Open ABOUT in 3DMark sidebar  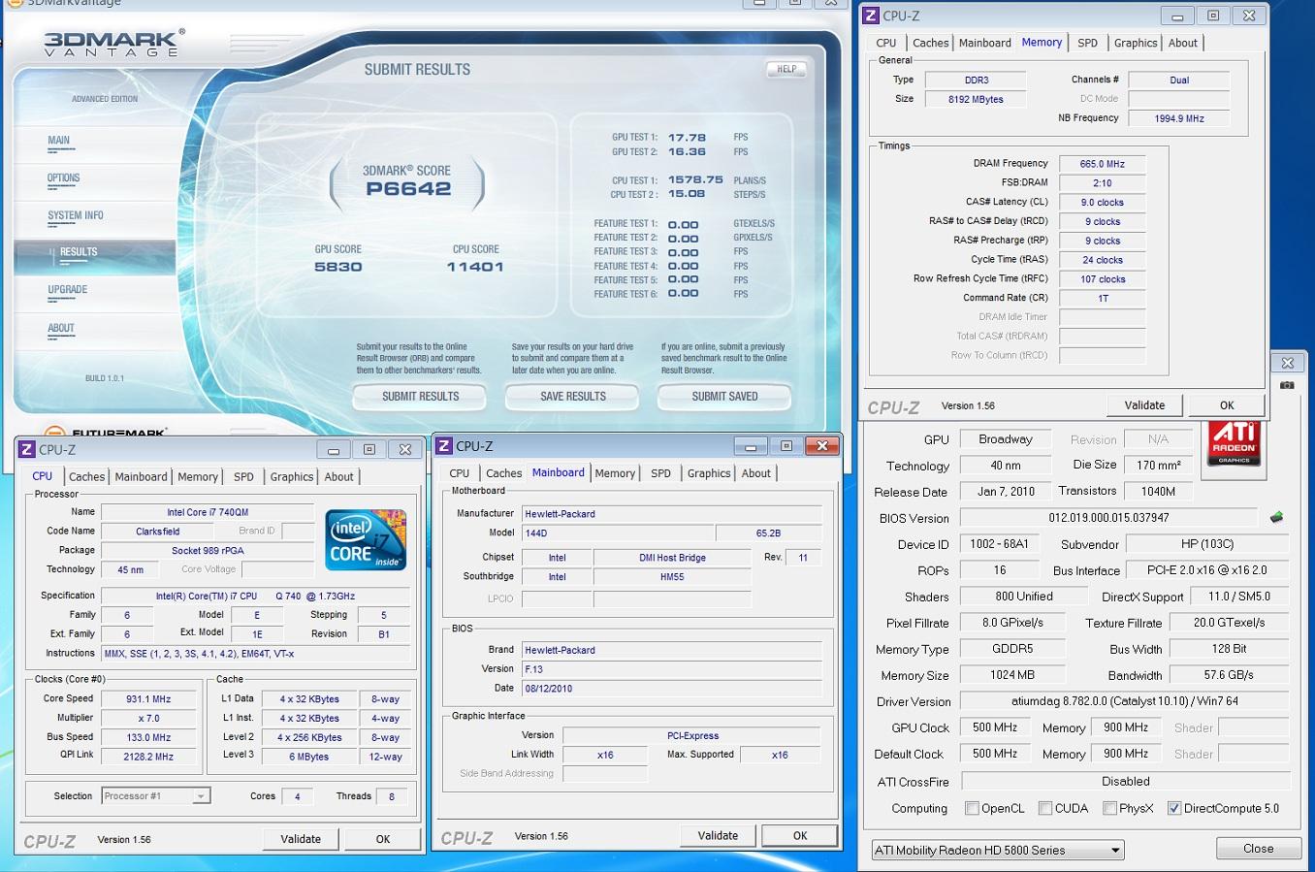pos(61,328)
